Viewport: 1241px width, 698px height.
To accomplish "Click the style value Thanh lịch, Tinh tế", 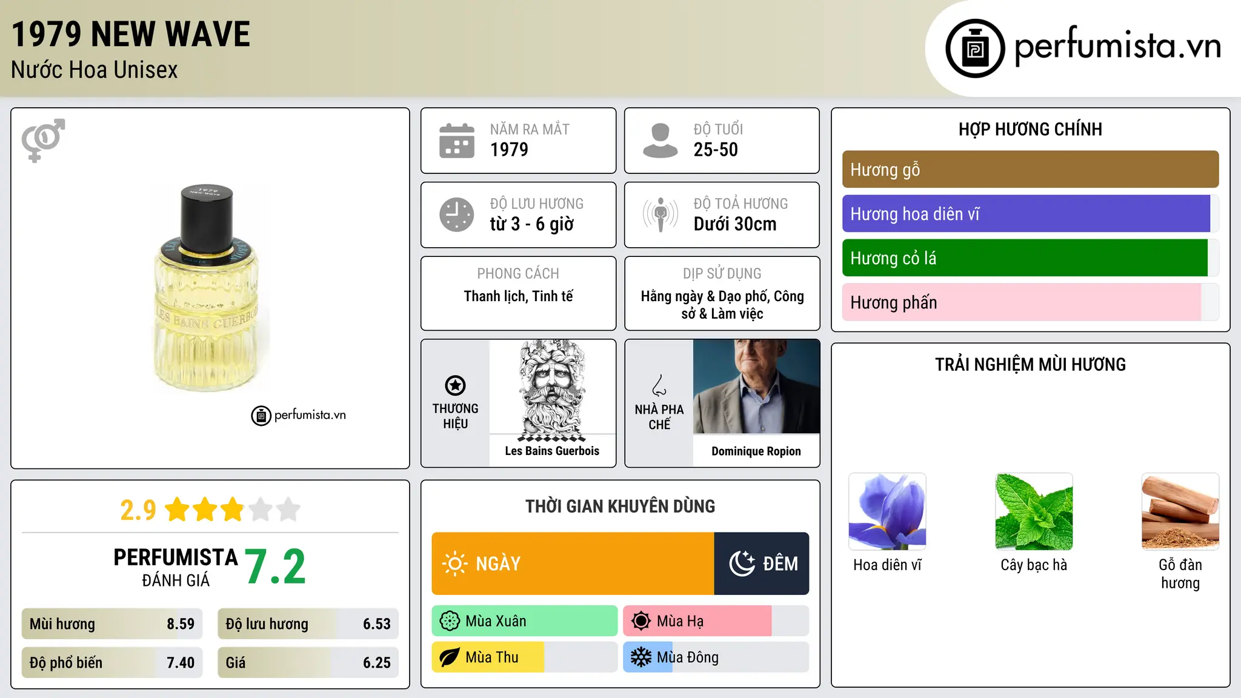I will [518, 296].
